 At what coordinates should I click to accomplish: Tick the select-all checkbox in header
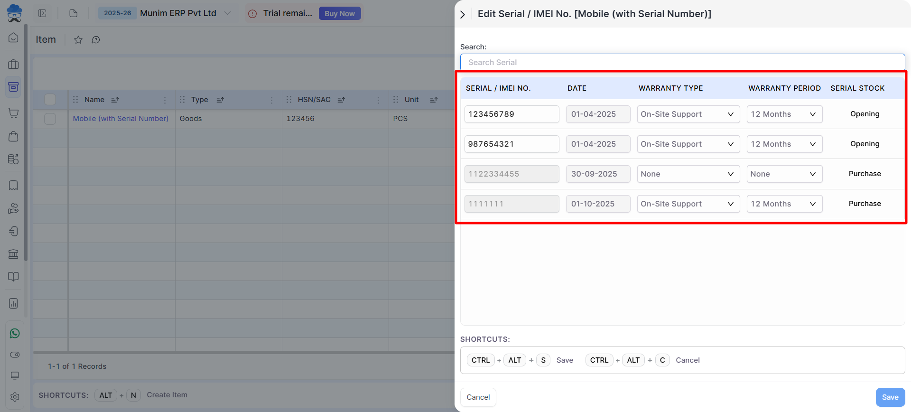[x=50, y=100]
